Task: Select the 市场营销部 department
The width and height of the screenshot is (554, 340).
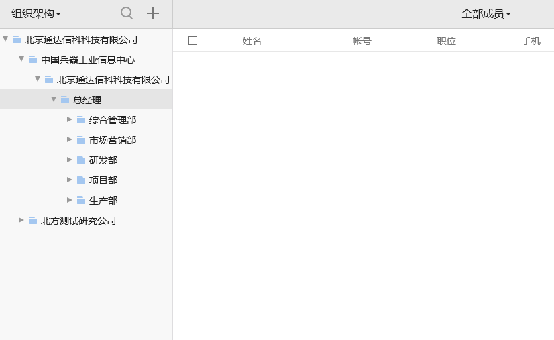Action: point(113,140)
